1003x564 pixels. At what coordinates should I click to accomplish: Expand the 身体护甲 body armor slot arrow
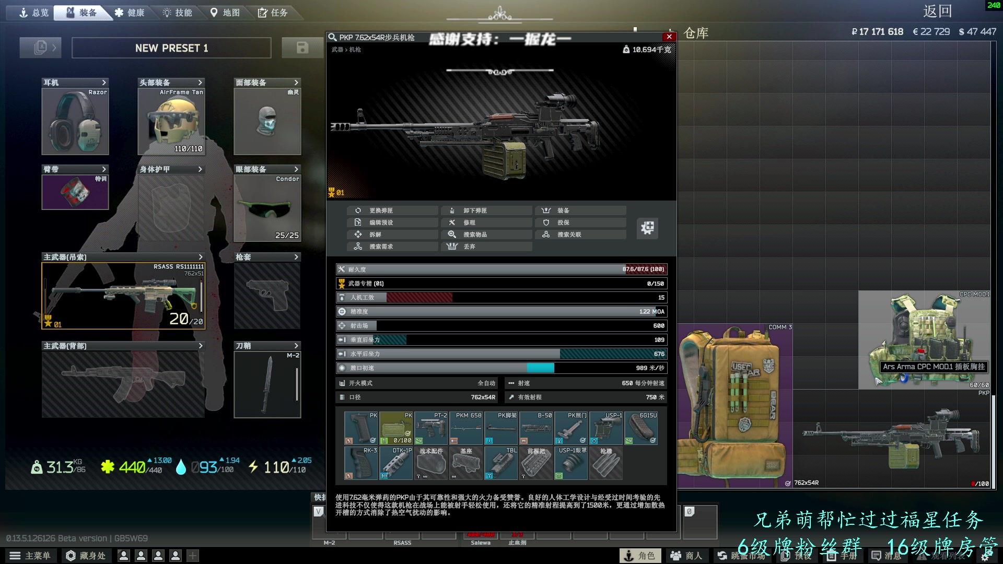tap(200, 169)
